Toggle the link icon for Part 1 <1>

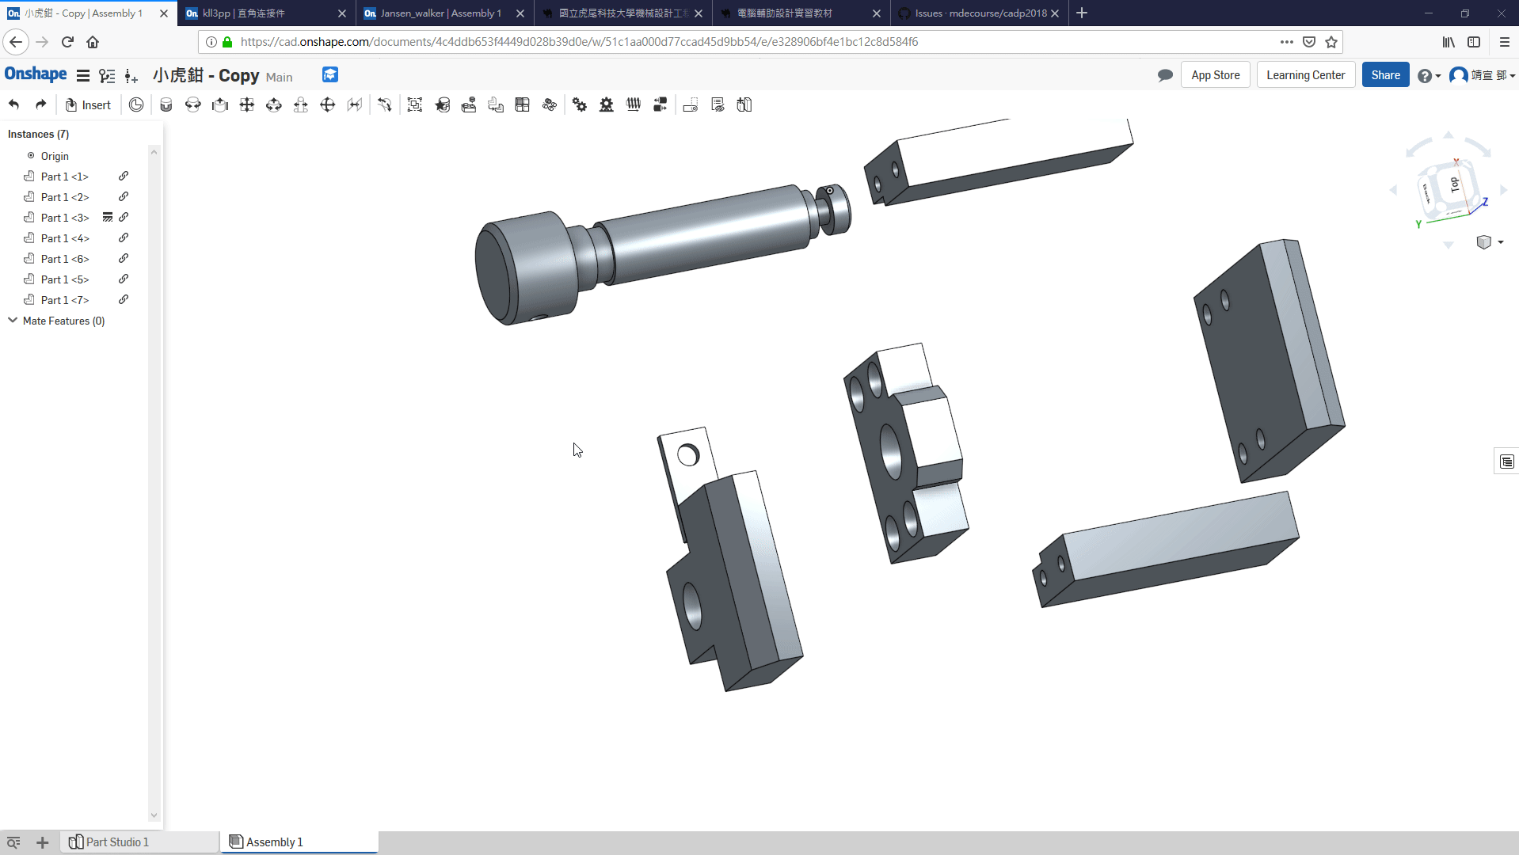tap(124, 176)
